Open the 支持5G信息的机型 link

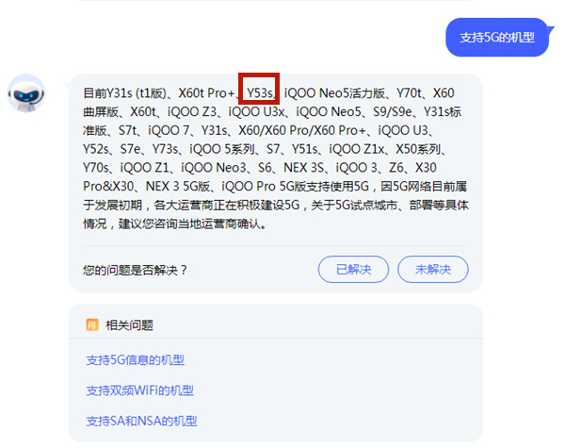point(135,359)
